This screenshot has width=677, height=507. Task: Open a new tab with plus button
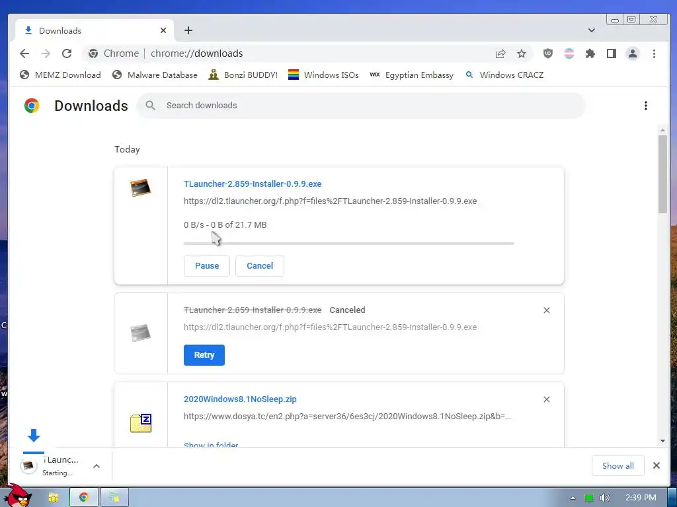[188, 30]
